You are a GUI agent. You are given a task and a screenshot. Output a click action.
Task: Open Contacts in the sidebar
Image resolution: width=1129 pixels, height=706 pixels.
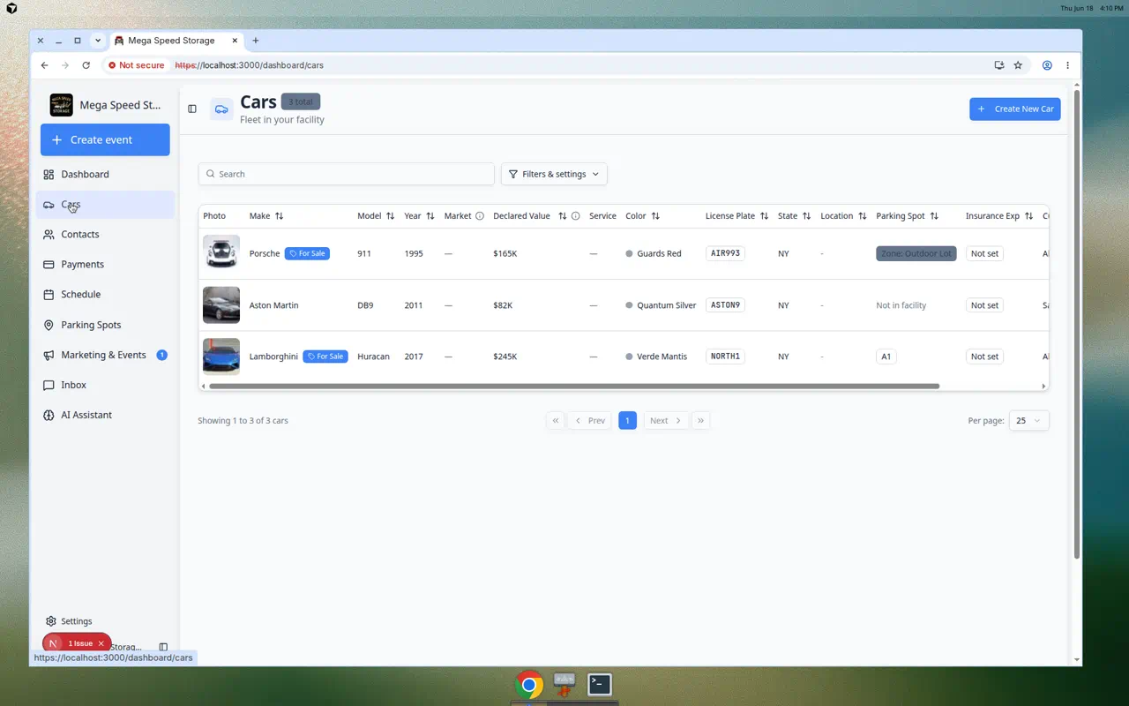pyautogui.click(x=105, y=235)
